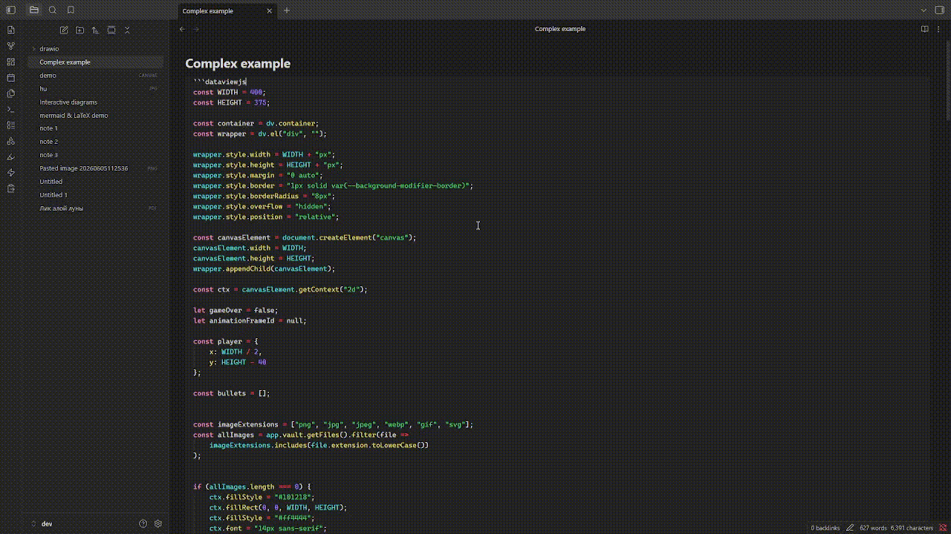This screenshot has width=951, height=534.
Task: Collapse all folders icon in file explorer
Action: click(x=127, y=30)
